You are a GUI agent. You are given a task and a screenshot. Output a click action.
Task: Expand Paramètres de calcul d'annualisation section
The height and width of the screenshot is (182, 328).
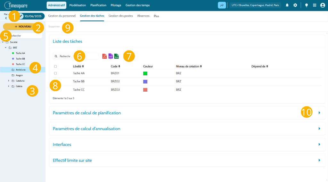319,129
